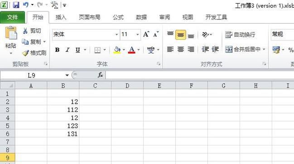
Task: Open the Borders dropdown arrow
Action: pyautogui.click(x=105, y=50)
